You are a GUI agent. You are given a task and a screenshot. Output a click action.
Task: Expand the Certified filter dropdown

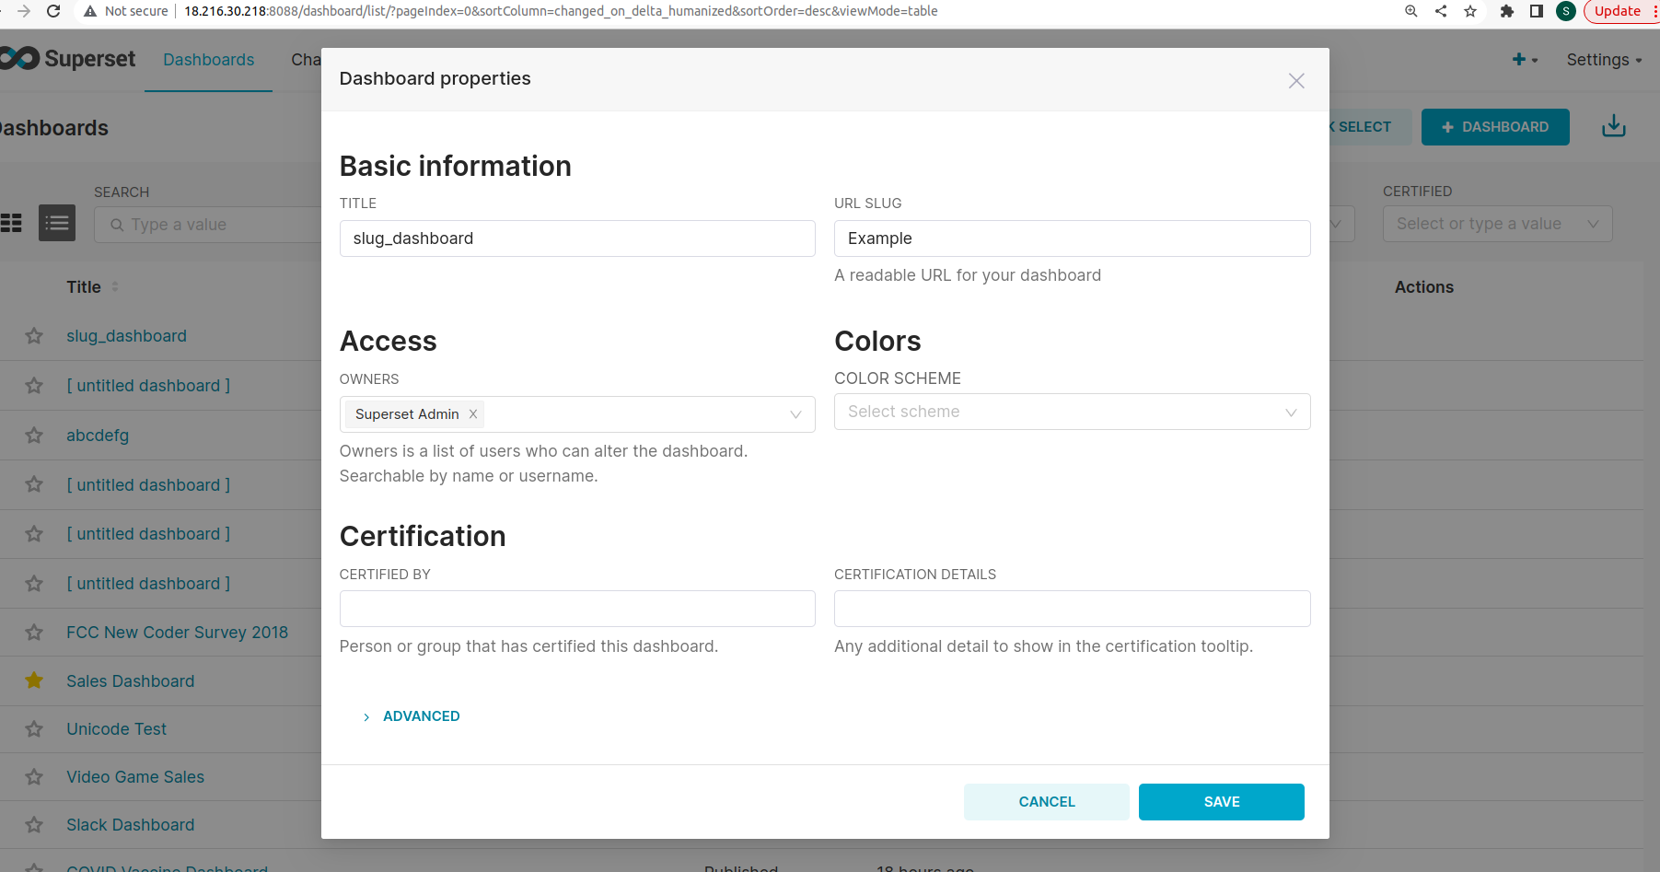point(1497,223)
